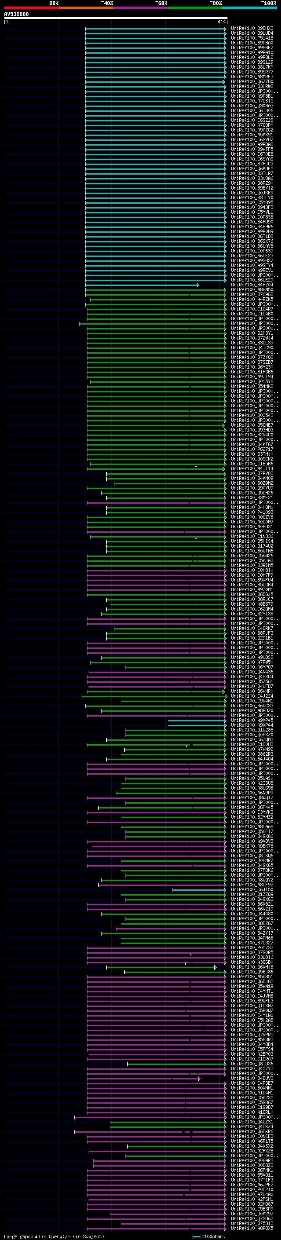Viewport: 281px width, 1240px height.
Task: Select UniRef100_Q7PV82 label
Action: 252,473
